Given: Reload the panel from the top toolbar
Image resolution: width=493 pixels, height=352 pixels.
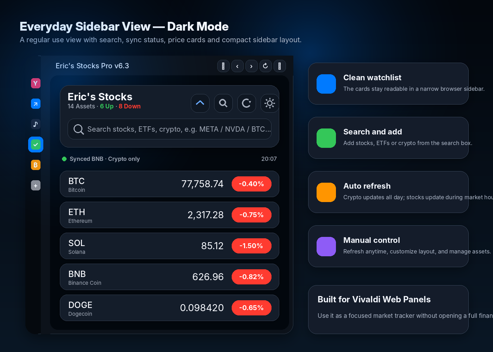Looking at the screenshot, I should [266, 66].
